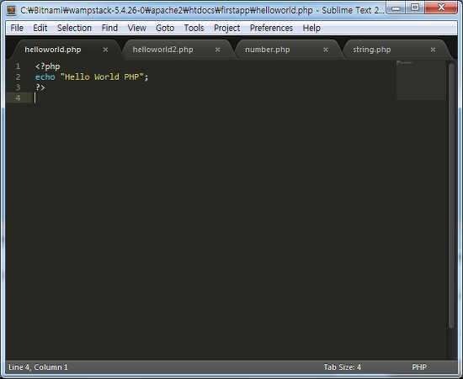The image size is (463, 379).
Task: Click the vertical scrollbar
Action: [451, 195]
